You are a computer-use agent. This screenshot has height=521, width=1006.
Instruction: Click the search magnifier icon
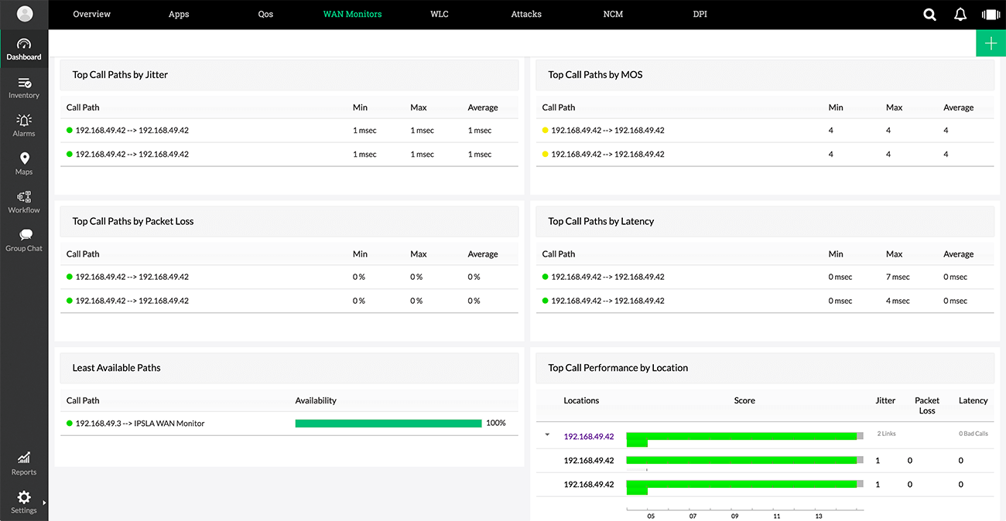pyautogui.click(x=930, y=14)
